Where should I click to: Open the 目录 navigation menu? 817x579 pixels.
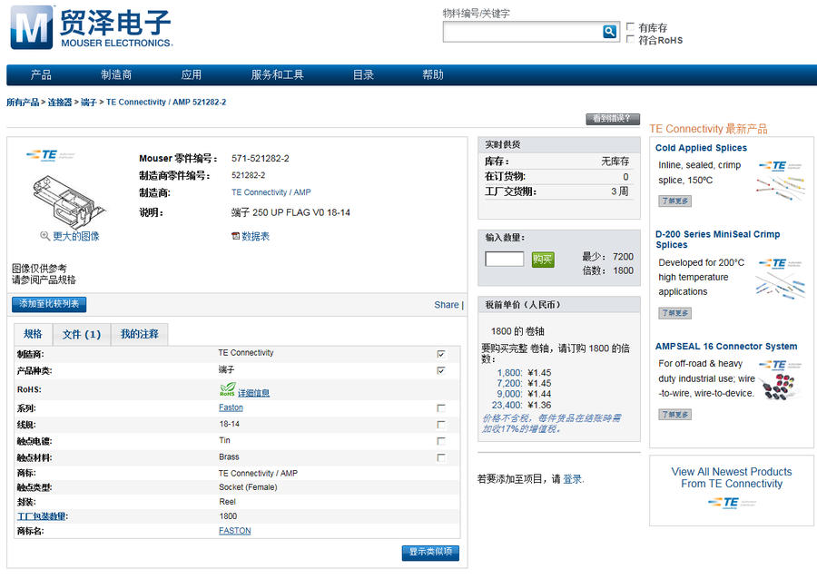click(363, 75)
